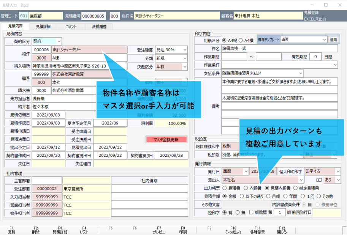This screenshot has width=347, height=235.
Task: Click the 受注予定年月 field
Action: (110, 123)
